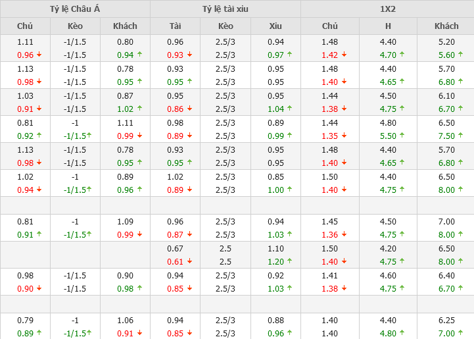Click the down arrow next to 0.61

pyautogui.click(x=189, y=261)
